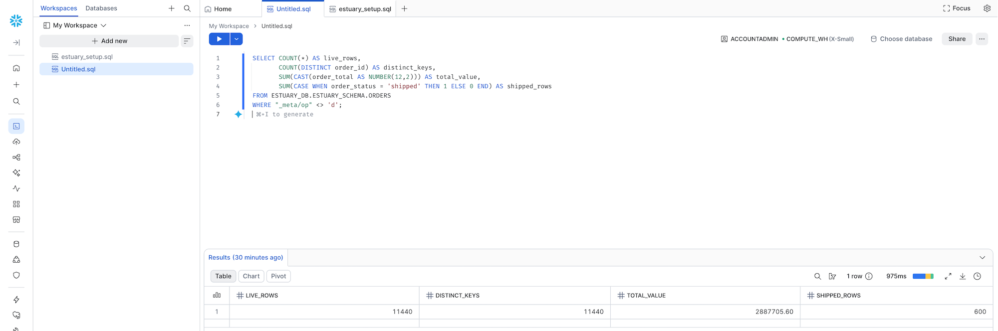Open the Marketplace storefront icon
998x331 pixels.
[x=16, y=219]
